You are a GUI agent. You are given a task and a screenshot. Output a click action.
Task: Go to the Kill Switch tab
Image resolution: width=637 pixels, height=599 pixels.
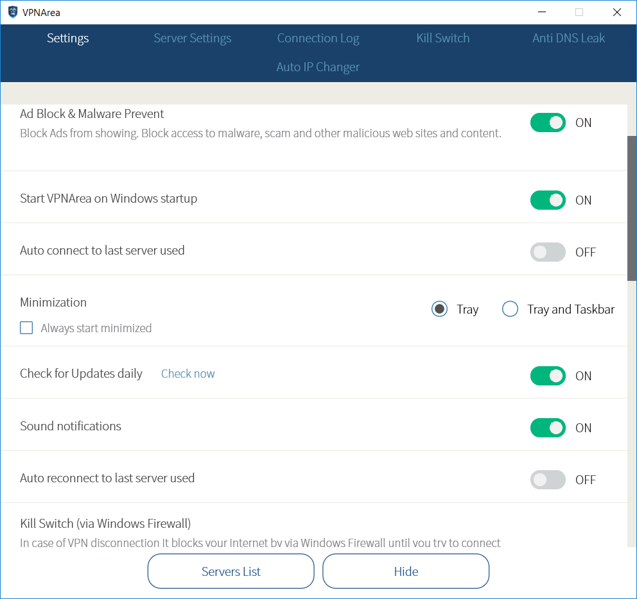point(443,38)
